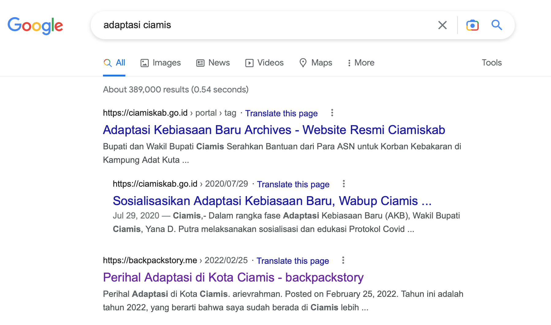Switch to the News tab

point(213,63)
